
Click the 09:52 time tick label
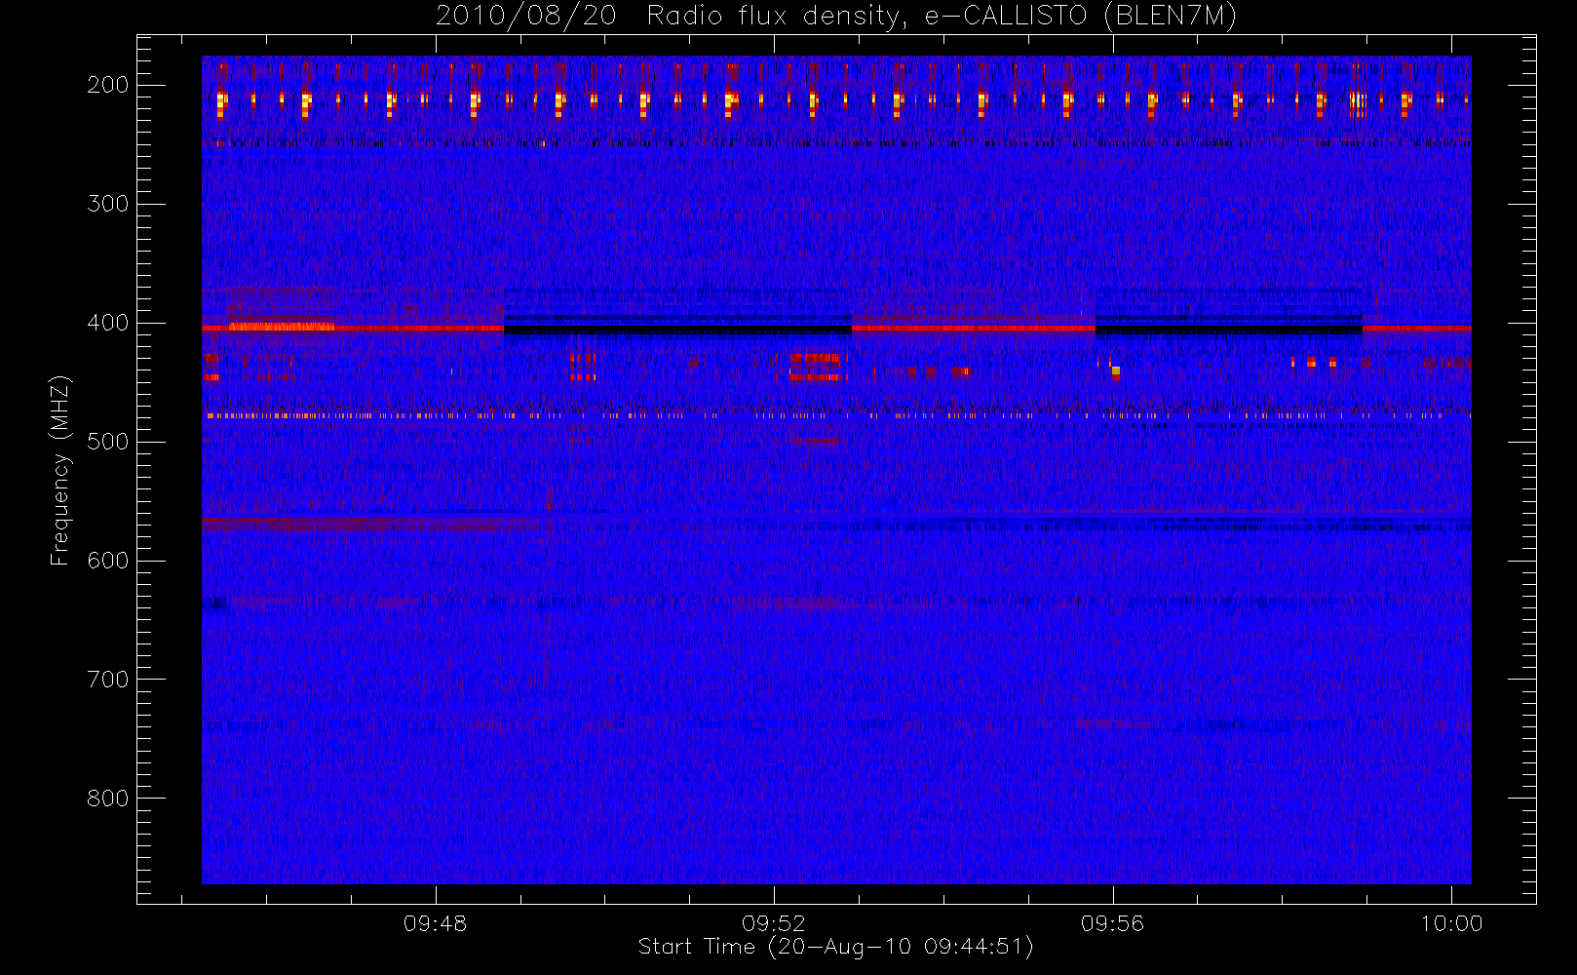click(x=774, y=922)
